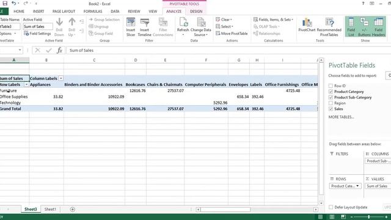
Task: Click in the Active Field input box
Action: click(x=38, y=26)
